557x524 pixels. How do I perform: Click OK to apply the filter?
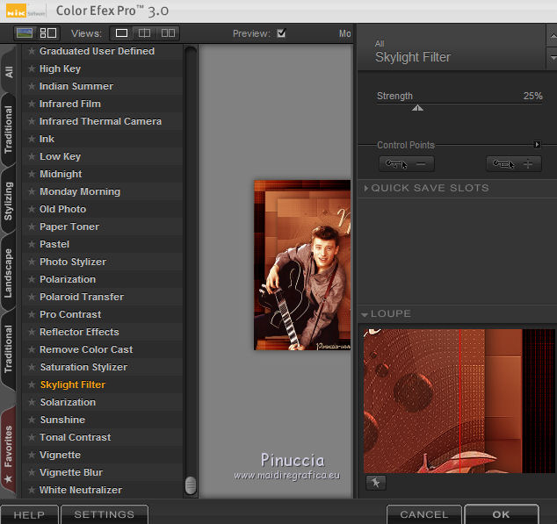[502, 514]
